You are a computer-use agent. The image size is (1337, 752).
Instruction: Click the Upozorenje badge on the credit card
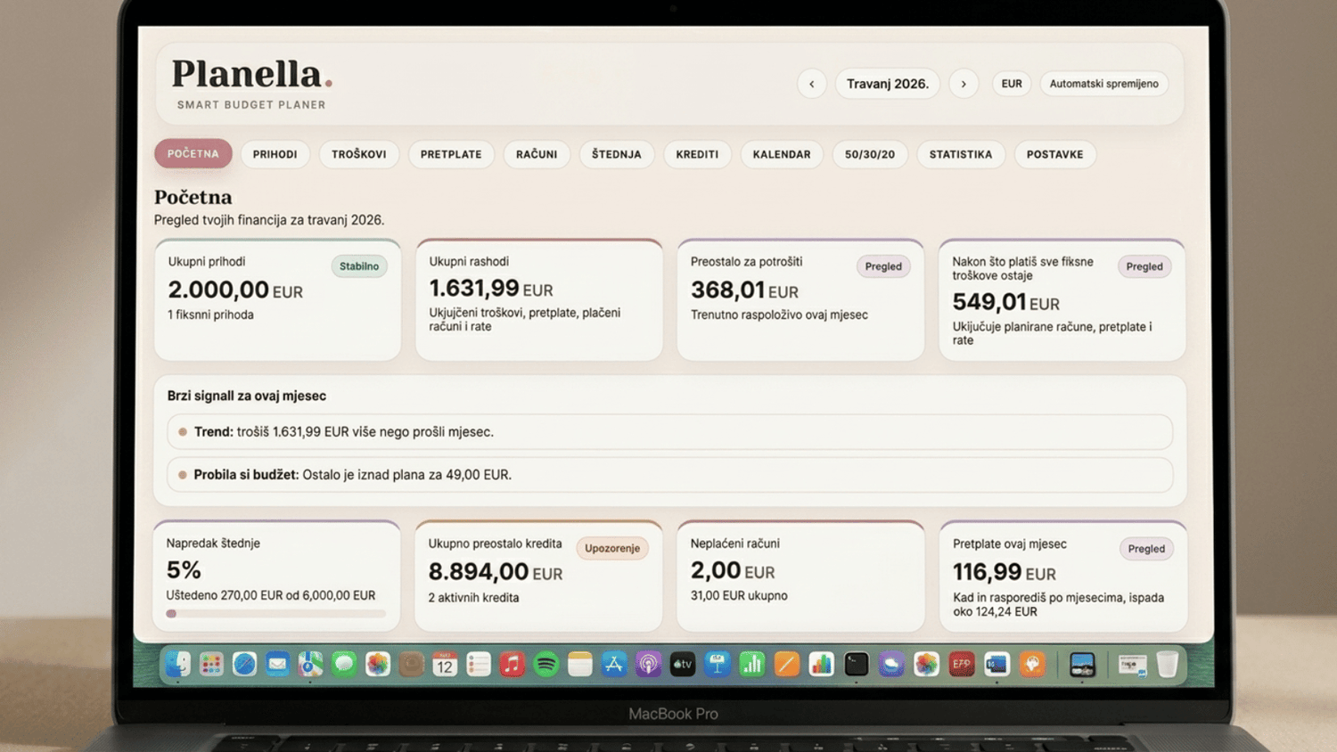(611, 548)
